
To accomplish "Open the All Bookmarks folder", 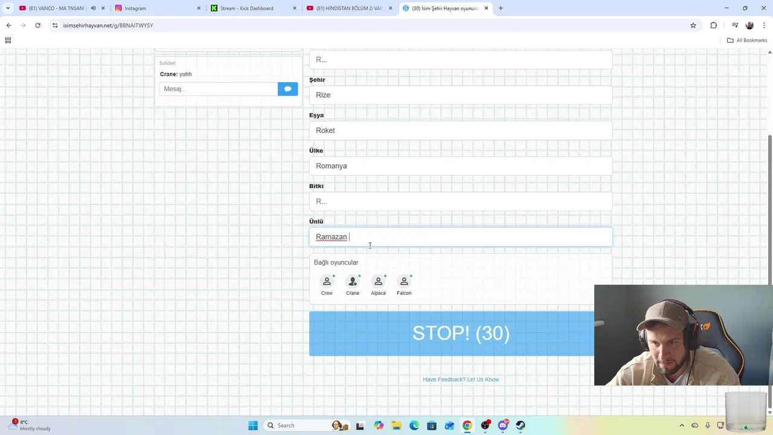I will tap(747, 40).
